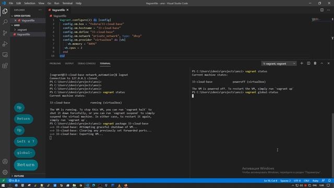The height and width of the screenshot is (188, 334).
Task: Maximize the terminal panel size
Action: [x=321, y=63]
